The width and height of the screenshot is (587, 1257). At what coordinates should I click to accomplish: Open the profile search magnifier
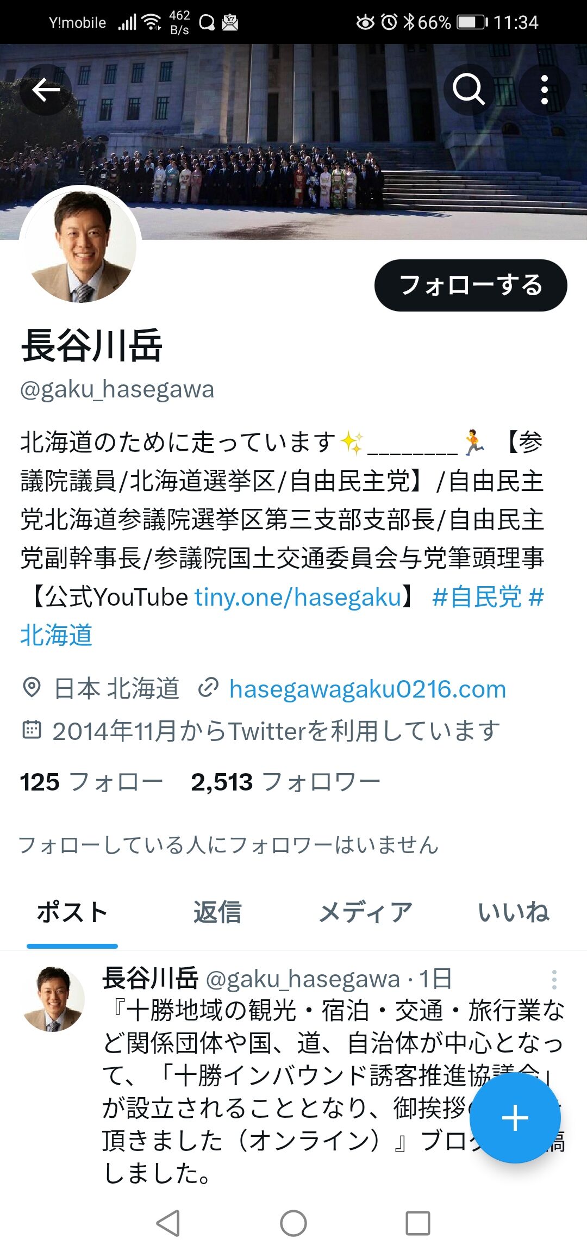point(469,90)
